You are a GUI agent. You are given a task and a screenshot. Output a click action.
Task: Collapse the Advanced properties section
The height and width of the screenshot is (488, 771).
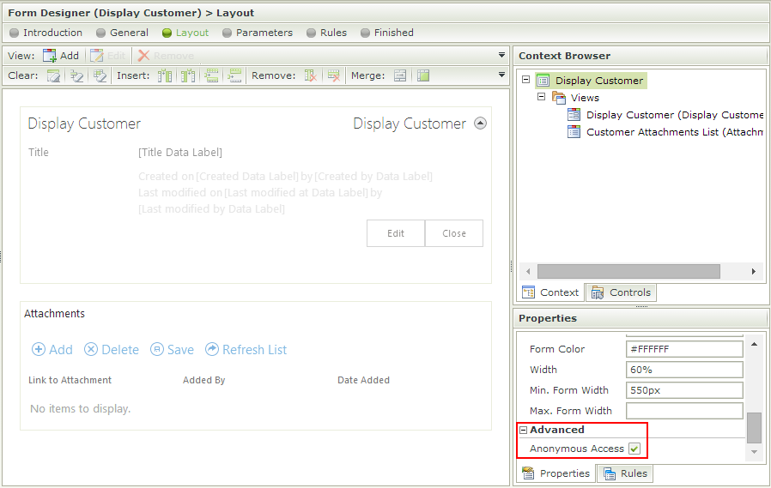point(523,431)
